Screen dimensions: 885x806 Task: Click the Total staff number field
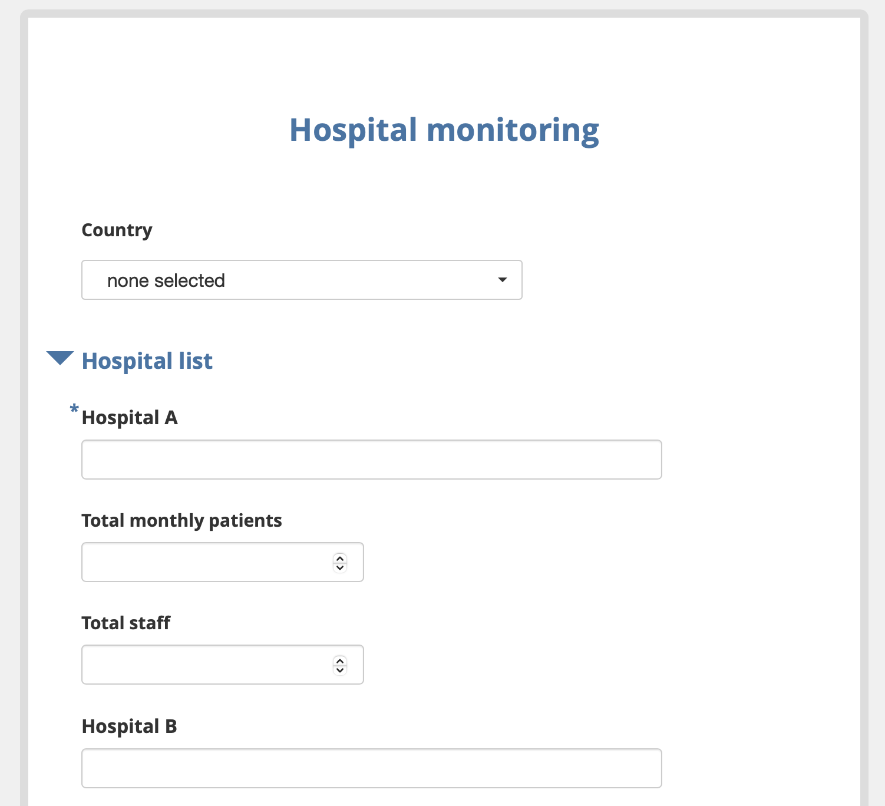pyautogui.click(x=206, y=665)
